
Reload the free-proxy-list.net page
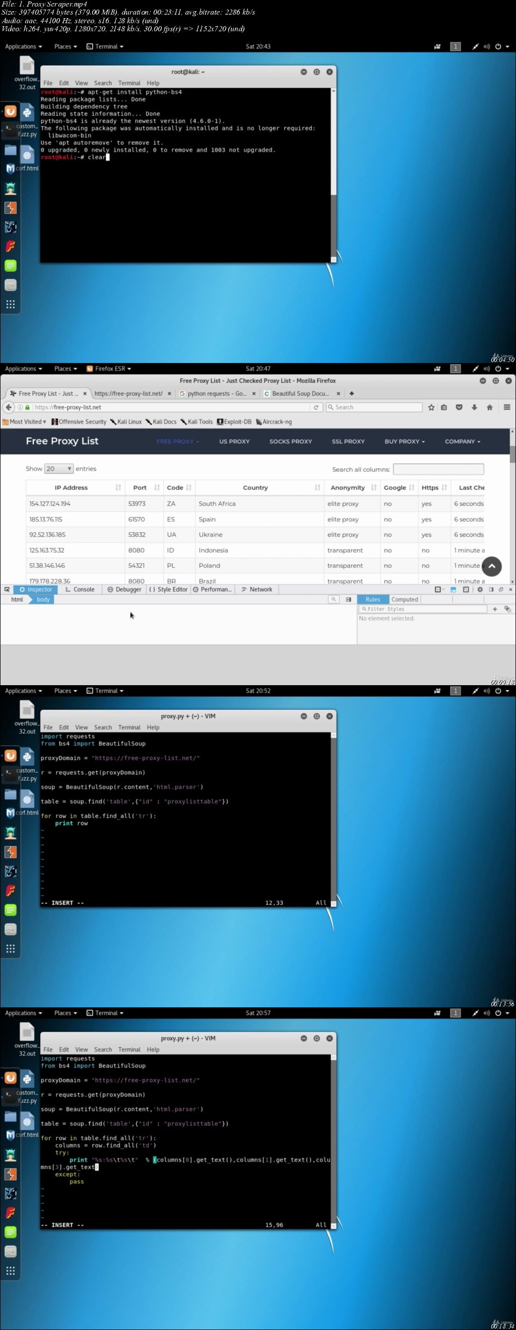tap(316, 407)
